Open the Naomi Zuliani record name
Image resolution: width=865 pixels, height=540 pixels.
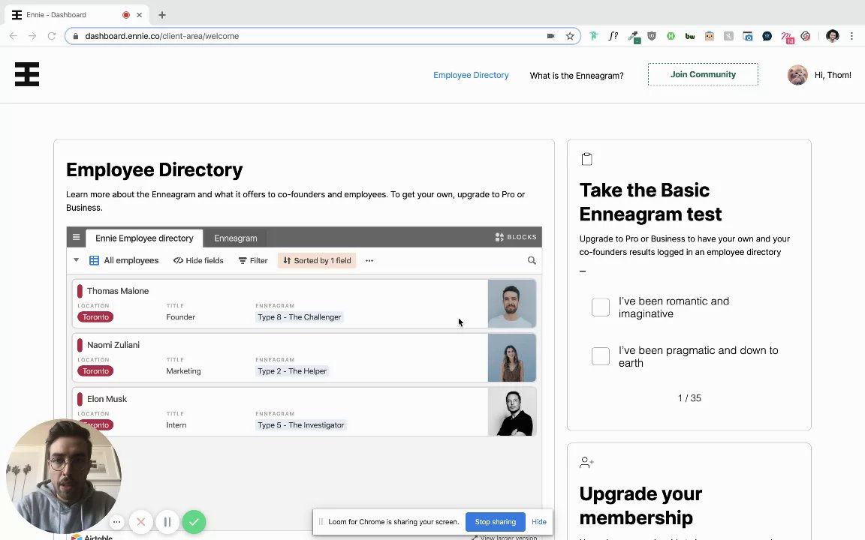tap(113, 345)
